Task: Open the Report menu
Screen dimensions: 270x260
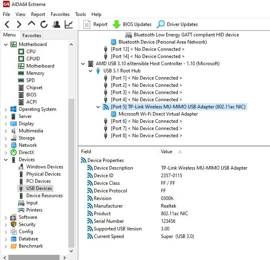Action: click(38, 14)
